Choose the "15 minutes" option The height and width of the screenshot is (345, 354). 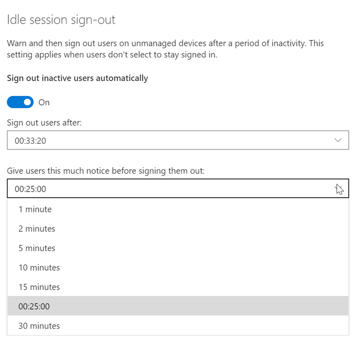39,287
